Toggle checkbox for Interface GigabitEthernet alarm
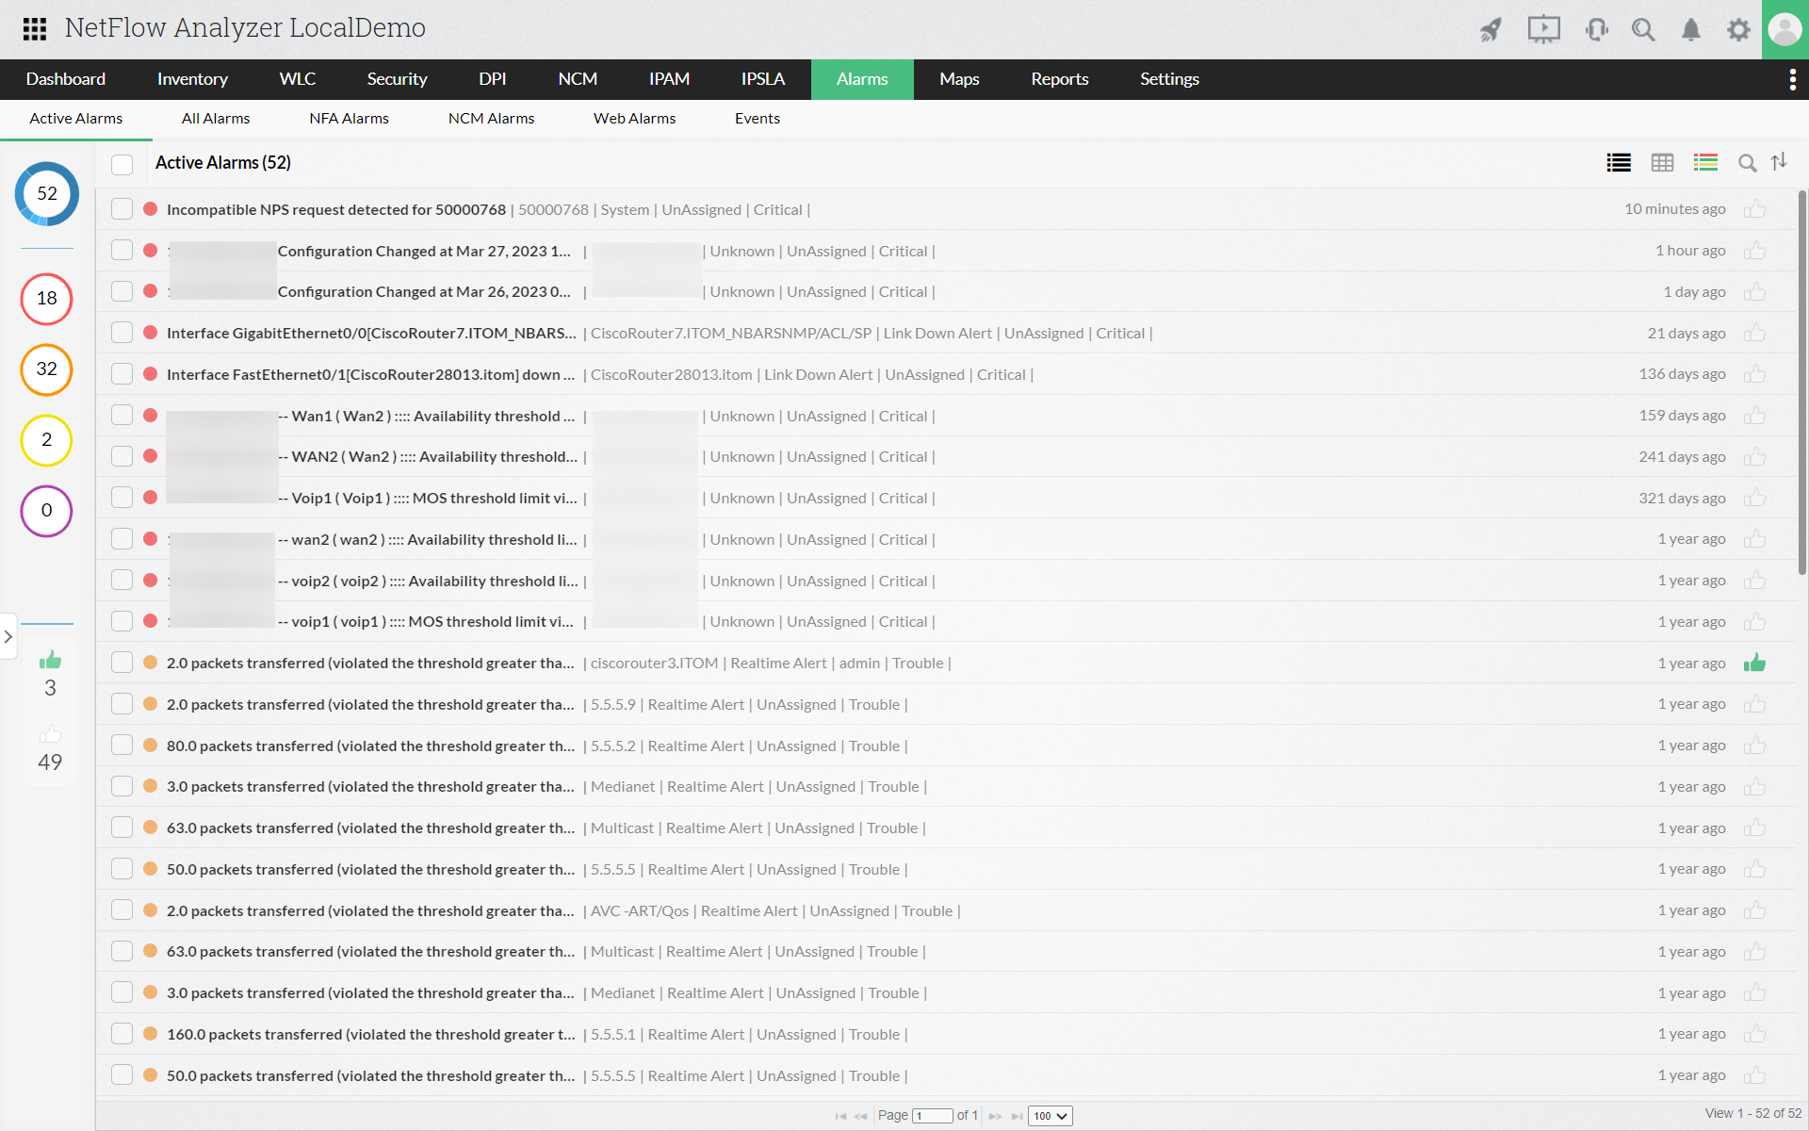1809x1131 pixels. pyautogui.click(x=122, y=333)
